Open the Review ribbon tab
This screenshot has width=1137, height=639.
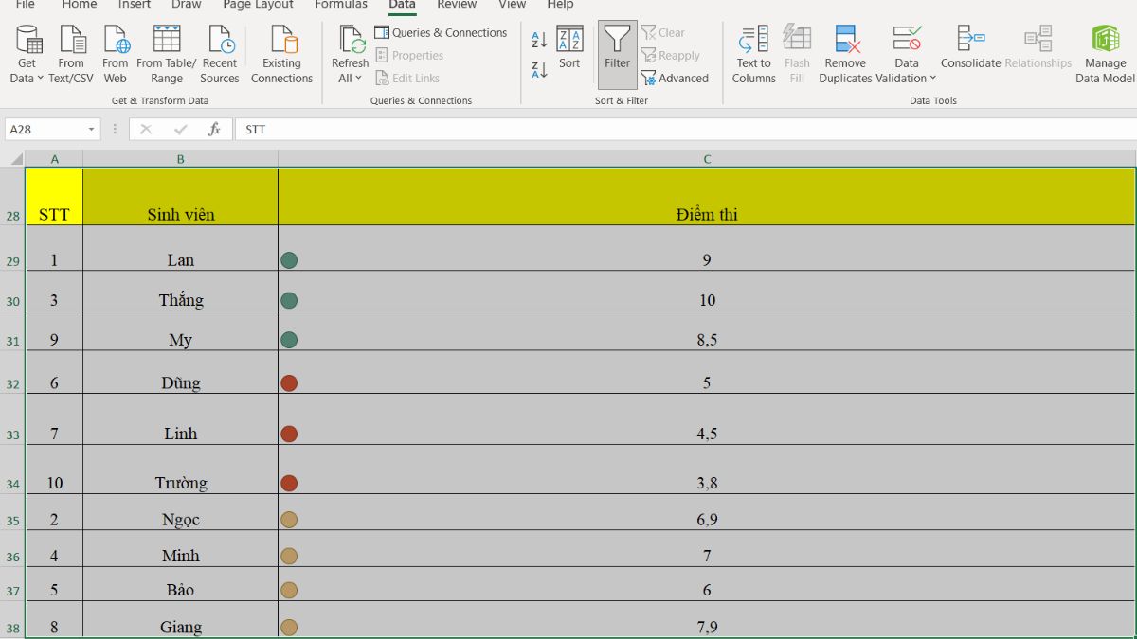[457, 6]
